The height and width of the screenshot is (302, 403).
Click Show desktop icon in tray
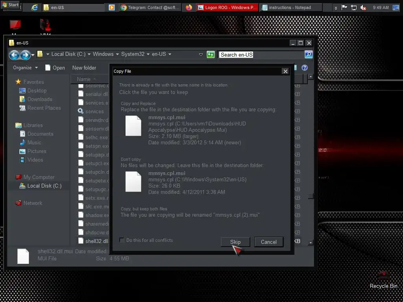tap(396, 7)
